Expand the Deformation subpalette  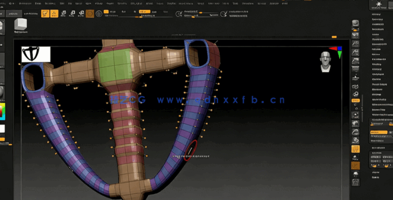pos(379,59)
